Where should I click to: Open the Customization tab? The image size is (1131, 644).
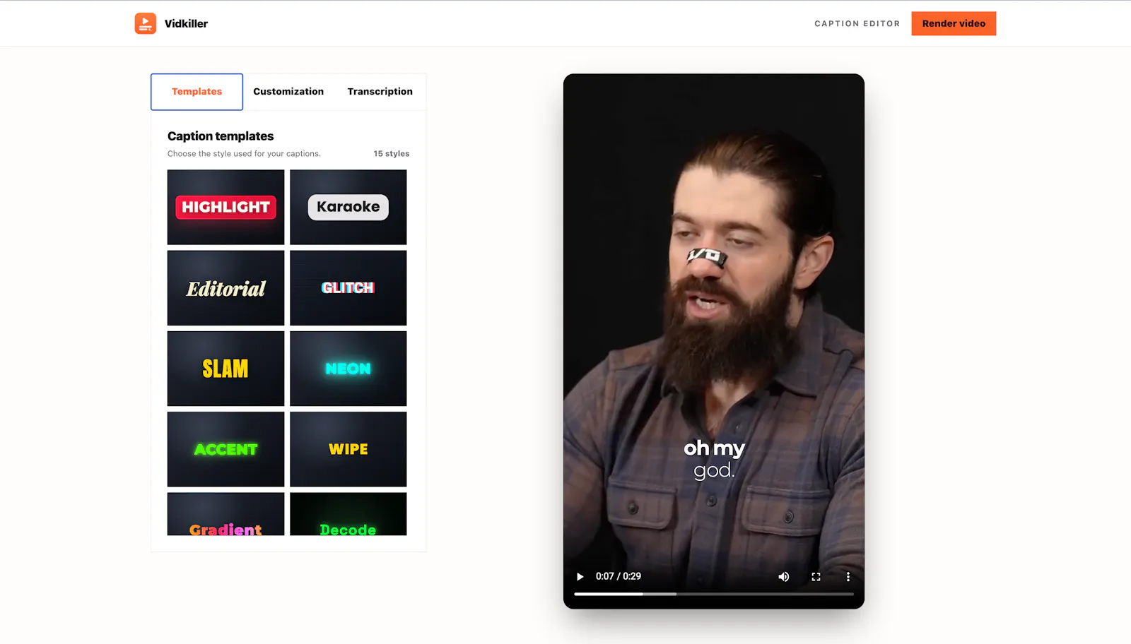click(x=288, y=92)
